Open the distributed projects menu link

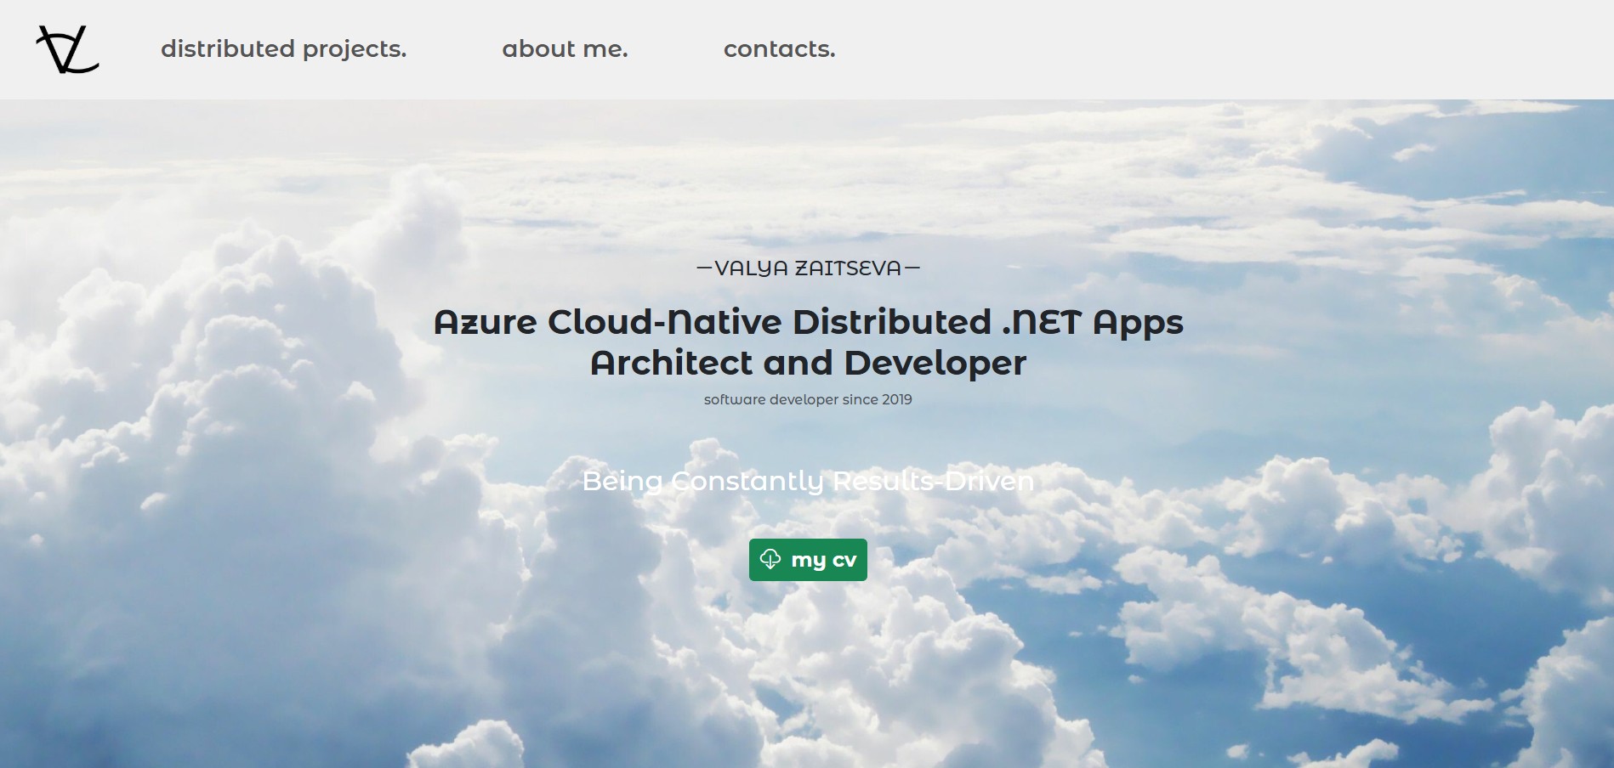(x=283, y=49)
